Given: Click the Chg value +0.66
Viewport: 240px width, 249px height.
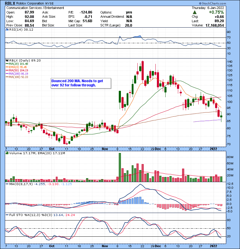Looking at the screenshot, I should coord(219,17).
